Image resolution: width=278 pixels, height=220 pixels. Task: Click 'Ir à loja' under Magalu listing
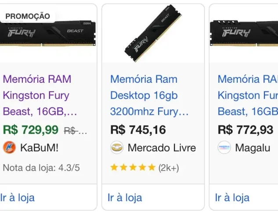coord(232,198)
